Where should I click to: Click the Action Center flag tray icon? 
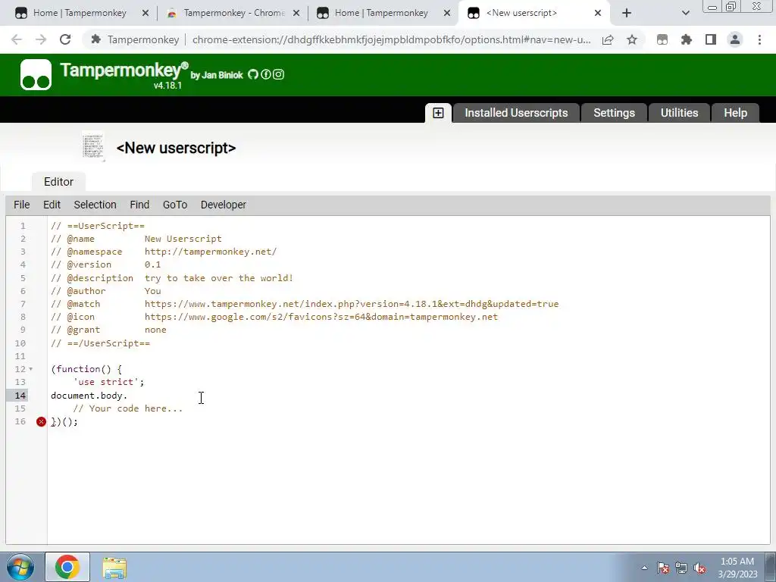tap(663, 568)
